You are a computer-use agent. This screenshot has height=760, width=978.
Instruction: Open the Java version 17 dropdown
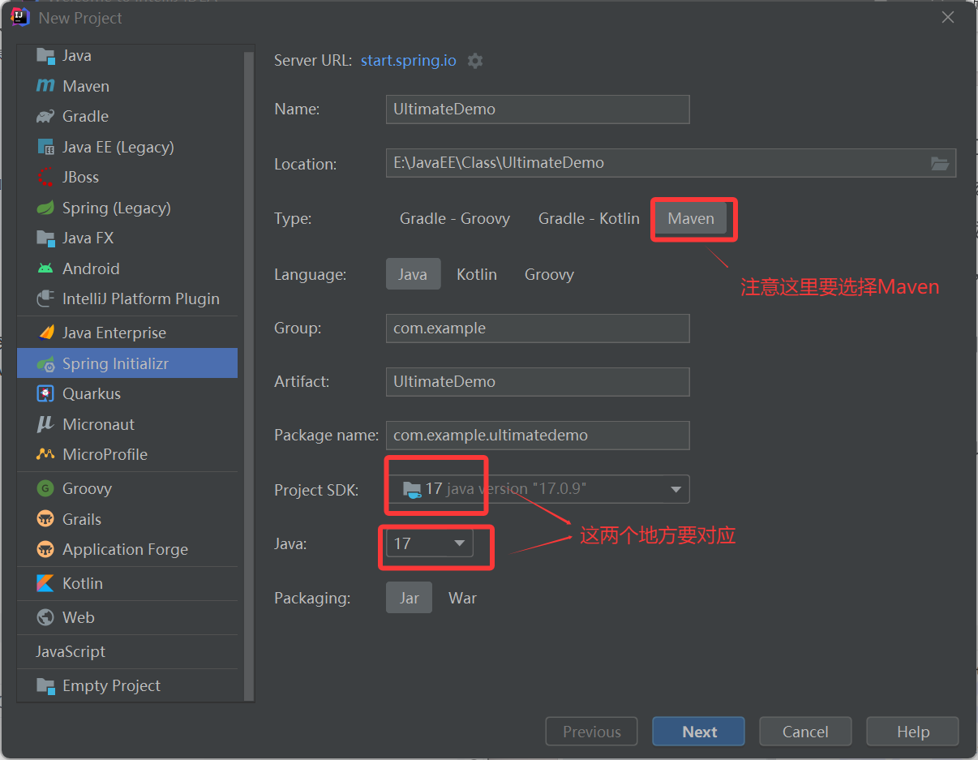[429, 543]
